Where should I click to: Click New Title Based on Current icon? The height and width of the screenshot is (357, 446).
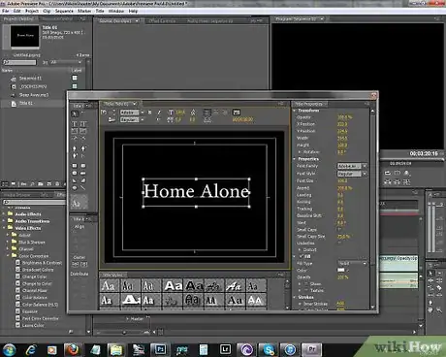(x=104, y=113)
